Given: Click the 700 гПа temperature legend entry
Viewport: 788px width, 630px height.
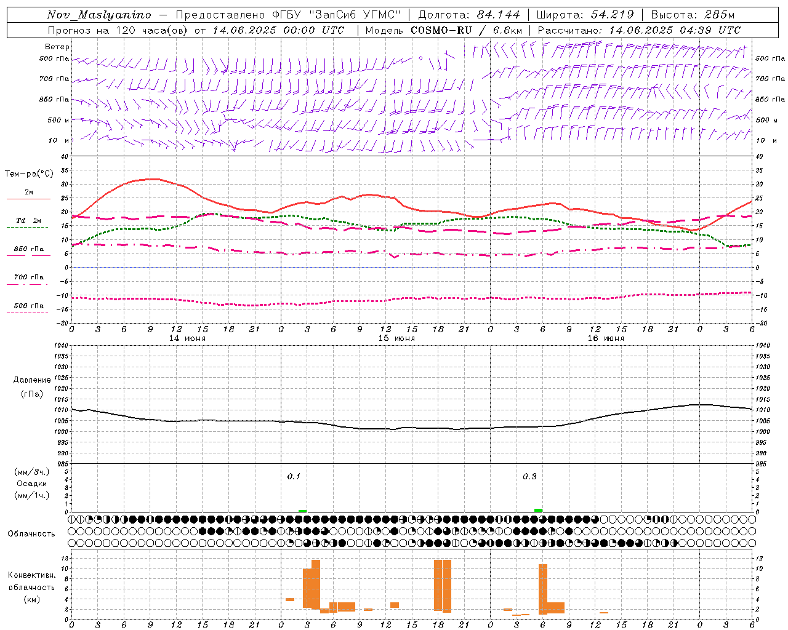Looking at the screenshot, I should (28, 279).
